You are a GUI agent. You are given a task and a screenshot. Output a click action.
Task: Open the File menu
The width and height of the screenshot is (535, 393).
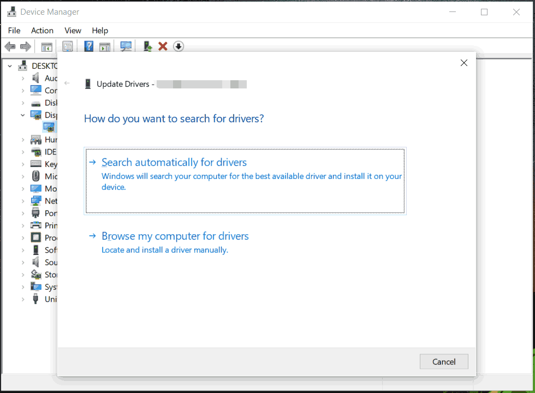coord(14,31)
